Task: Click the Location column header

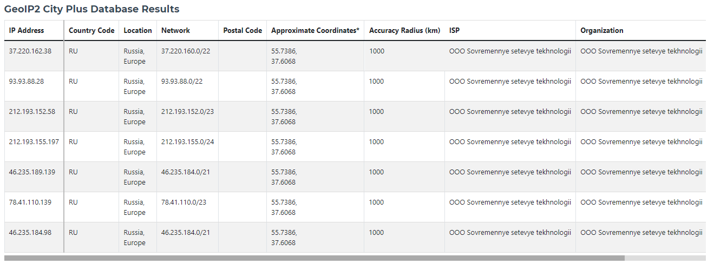Action: point(137,31)
